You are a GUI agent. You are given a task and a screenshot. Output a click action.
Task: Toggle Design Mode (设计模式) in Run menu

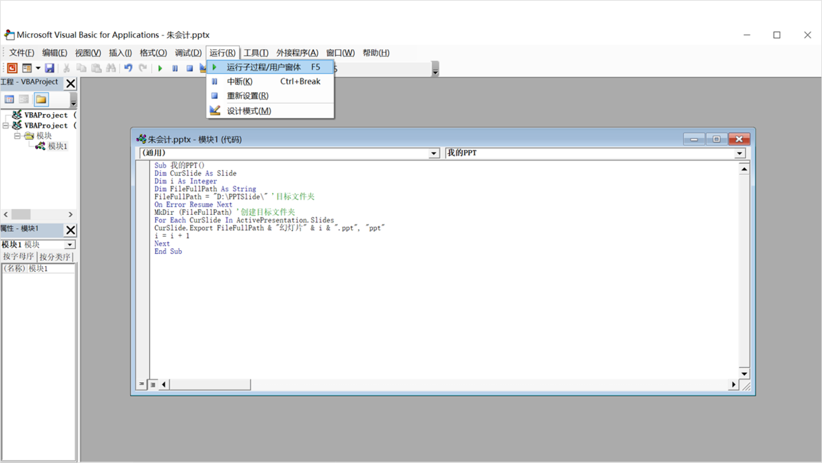click(x=249, y=111)
